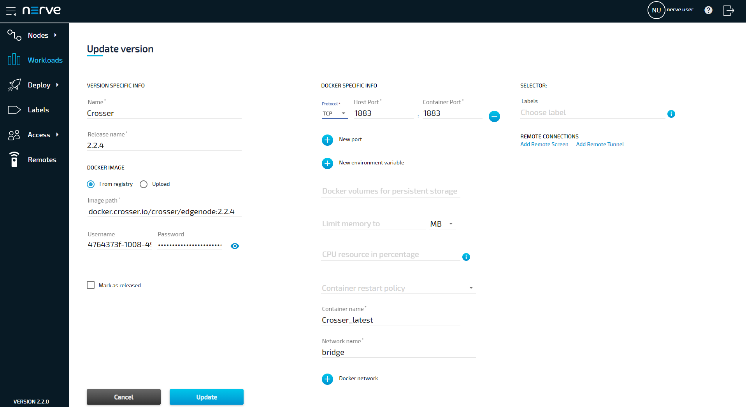The height and width of the screenshot is (407, 746).
Task: Expand Container restart policy dropdown
Action: coord(398,288)
